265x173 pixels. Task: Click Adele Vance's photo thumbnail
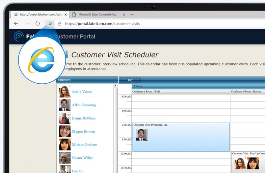point(65,92)
